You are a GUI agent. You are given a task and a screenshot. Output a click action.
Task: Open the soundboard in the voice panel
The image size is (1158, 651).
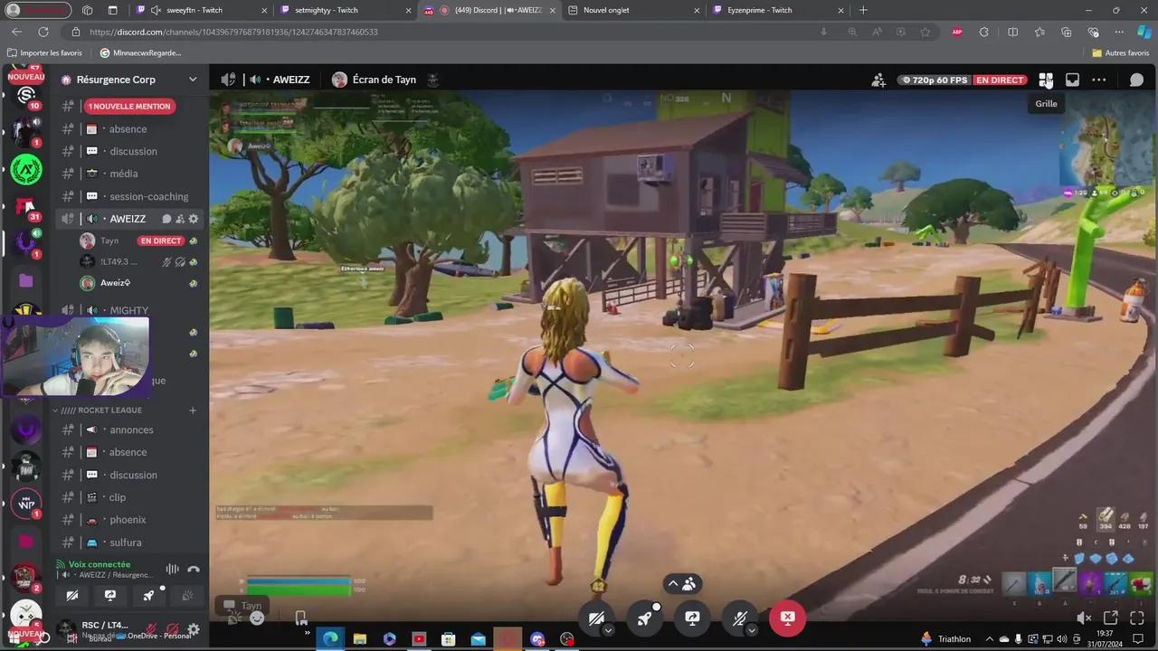coord(186,595)
